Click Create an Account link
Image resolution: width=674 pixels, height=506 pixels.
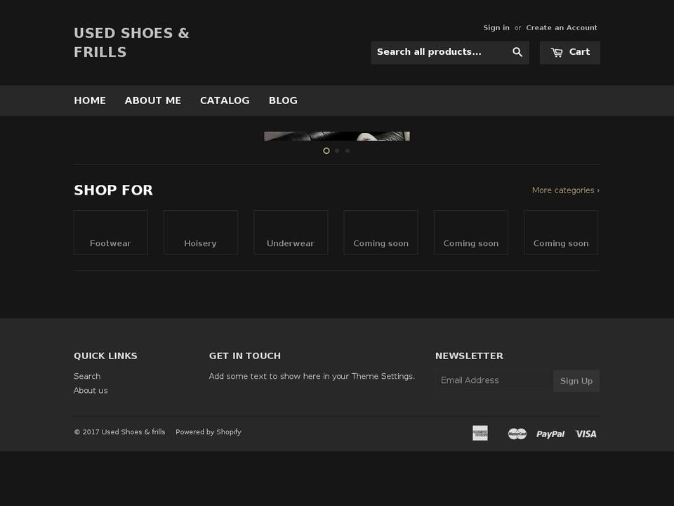pos(562,27)
